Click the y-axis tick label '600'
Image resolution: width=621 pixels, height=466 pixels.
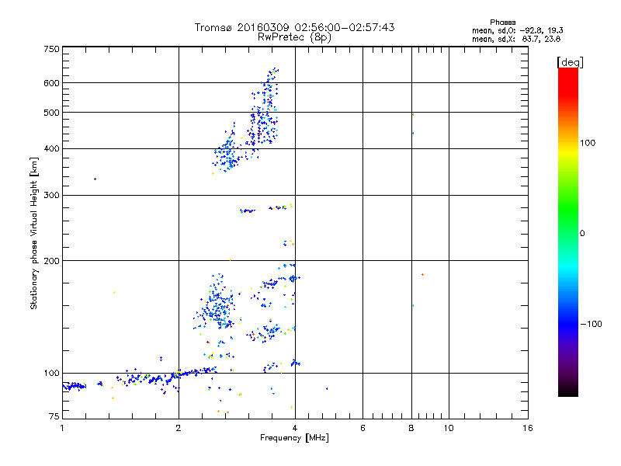point(51,83)
